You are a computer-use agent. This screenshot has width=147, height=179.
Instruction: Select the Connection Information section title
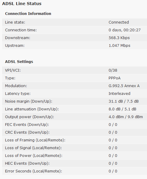click(28, 14)
